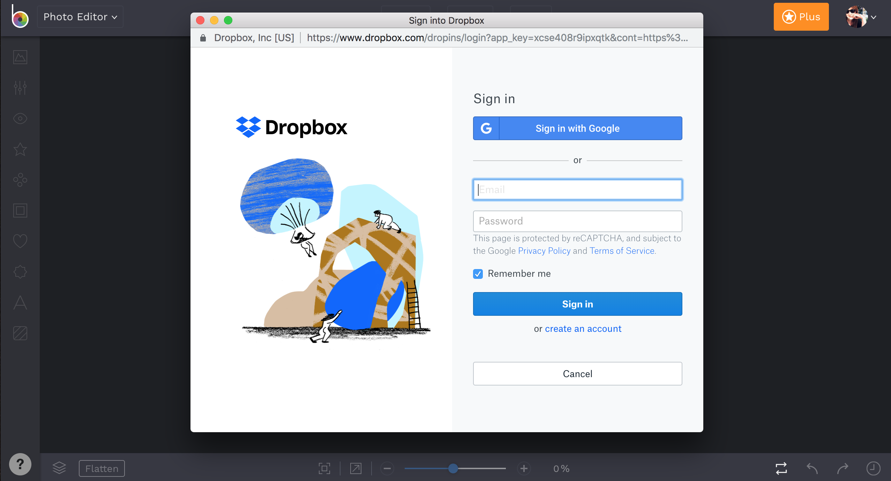Screen dimensions: 891x481
Task: Open the Artsy flower-cluster tool
Action: click(20, 180)
